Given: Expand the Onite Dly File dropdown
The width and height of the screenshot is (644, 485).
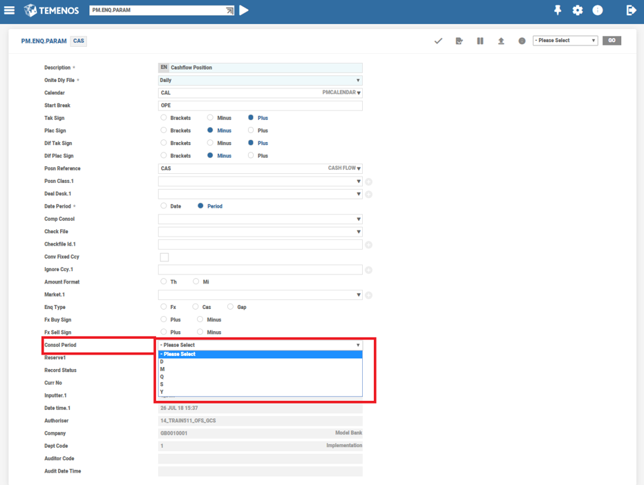Looking at the screenshot, I should tap(260, 81).
